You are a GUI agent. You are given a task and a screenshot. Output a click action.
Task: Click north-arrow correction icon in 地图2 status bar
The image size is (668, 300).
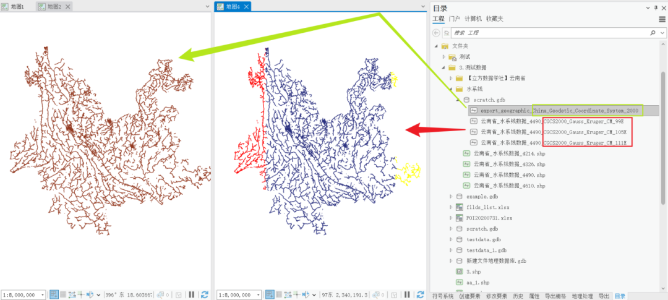tap(90, 294)
